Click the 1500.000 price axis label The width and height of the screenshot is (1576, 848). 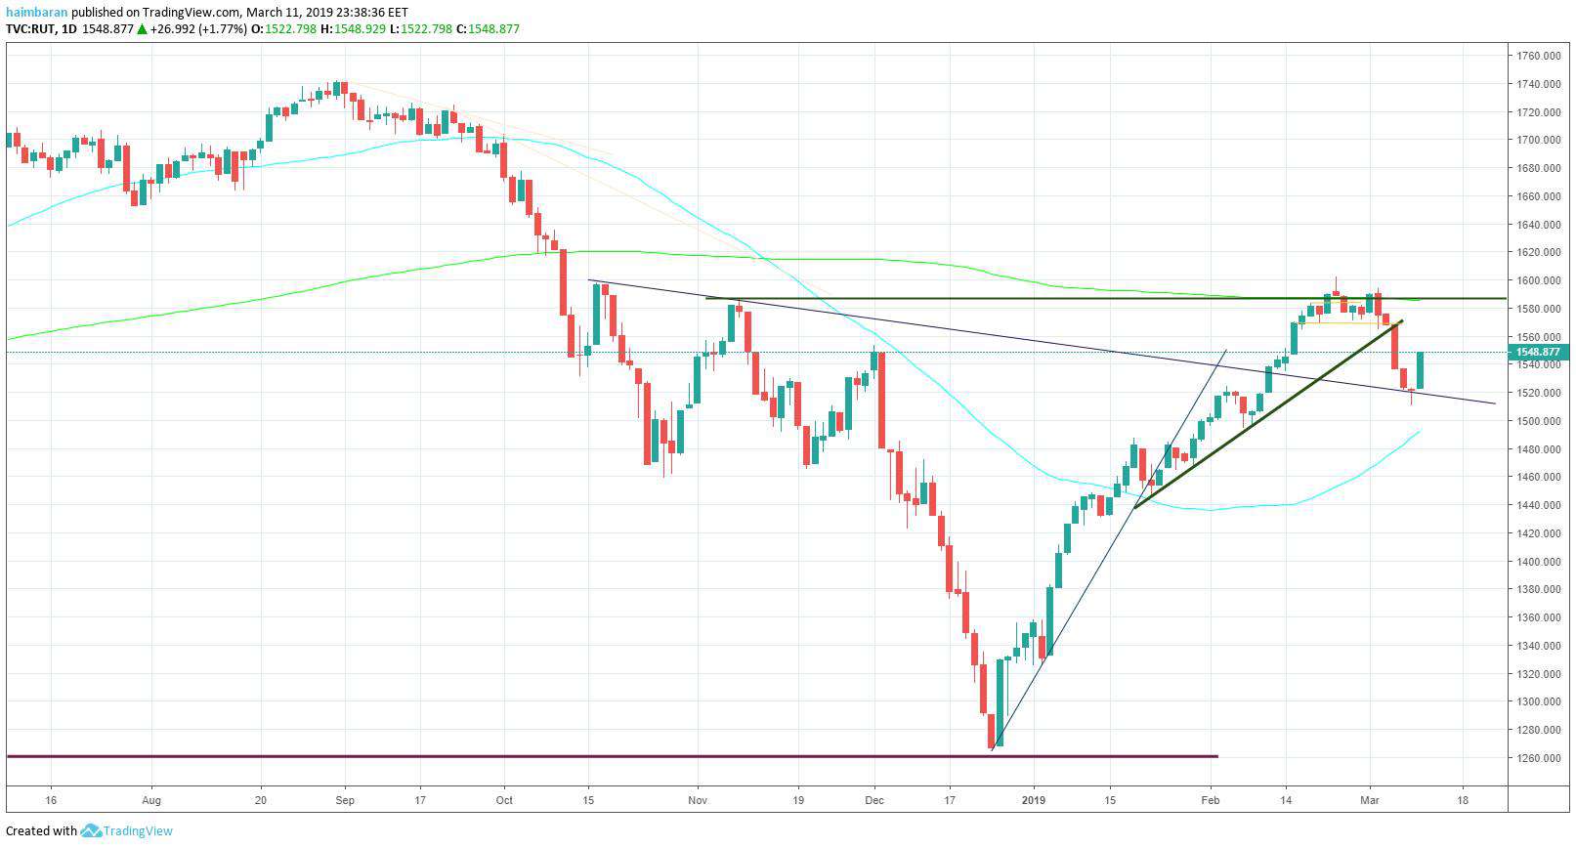tap(1538, 421)
